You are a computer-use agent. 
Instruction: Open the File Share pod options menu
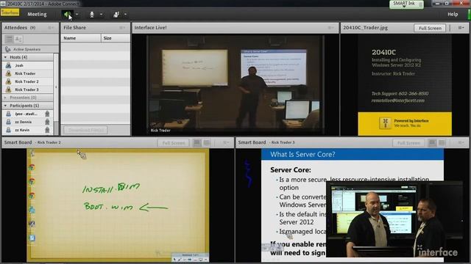pos(122,28)
